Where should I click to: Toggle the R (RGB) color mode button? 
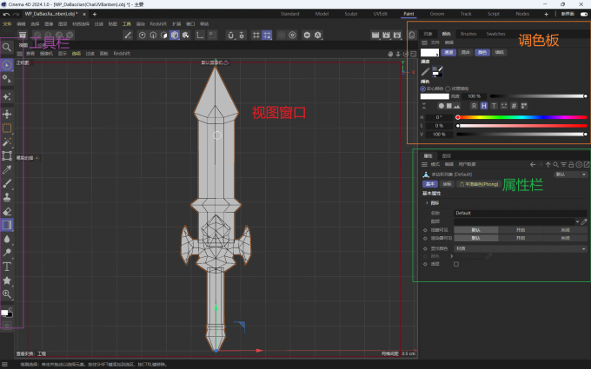(475, 106)
